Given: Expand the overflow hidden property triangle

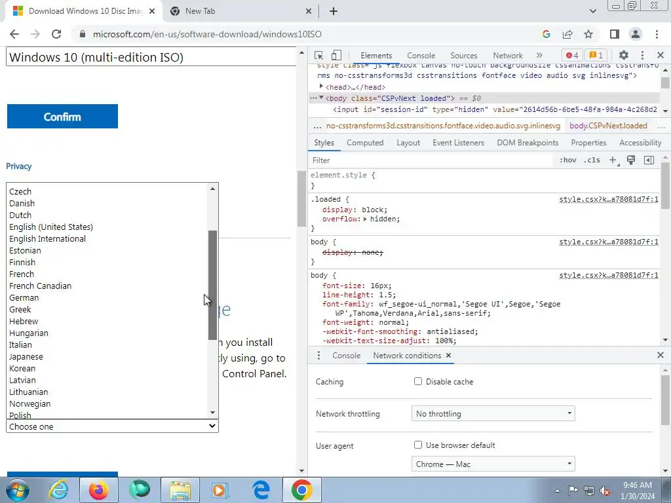Looking at the screenshot, I should [365, 219].
